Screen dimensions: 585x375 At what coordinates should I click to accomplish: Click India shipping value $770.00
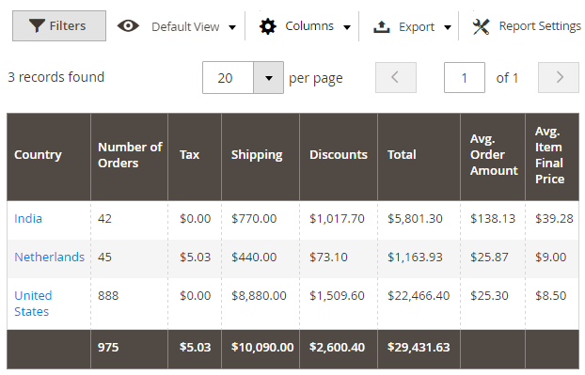[254, 218]
